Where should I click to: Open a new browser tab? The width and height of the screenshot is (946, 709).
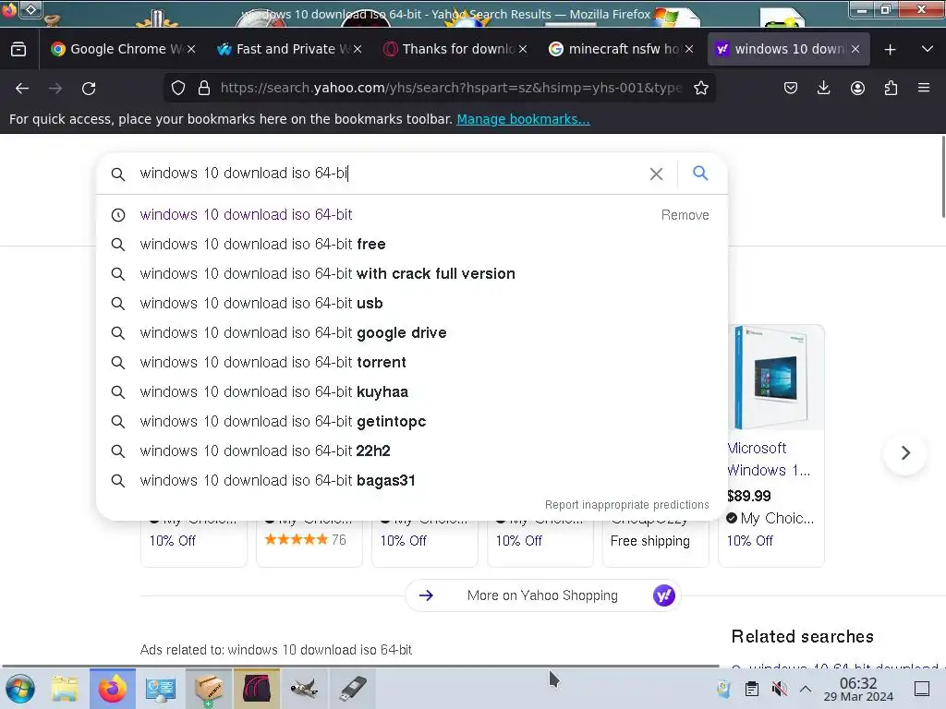tap(890, 50)
